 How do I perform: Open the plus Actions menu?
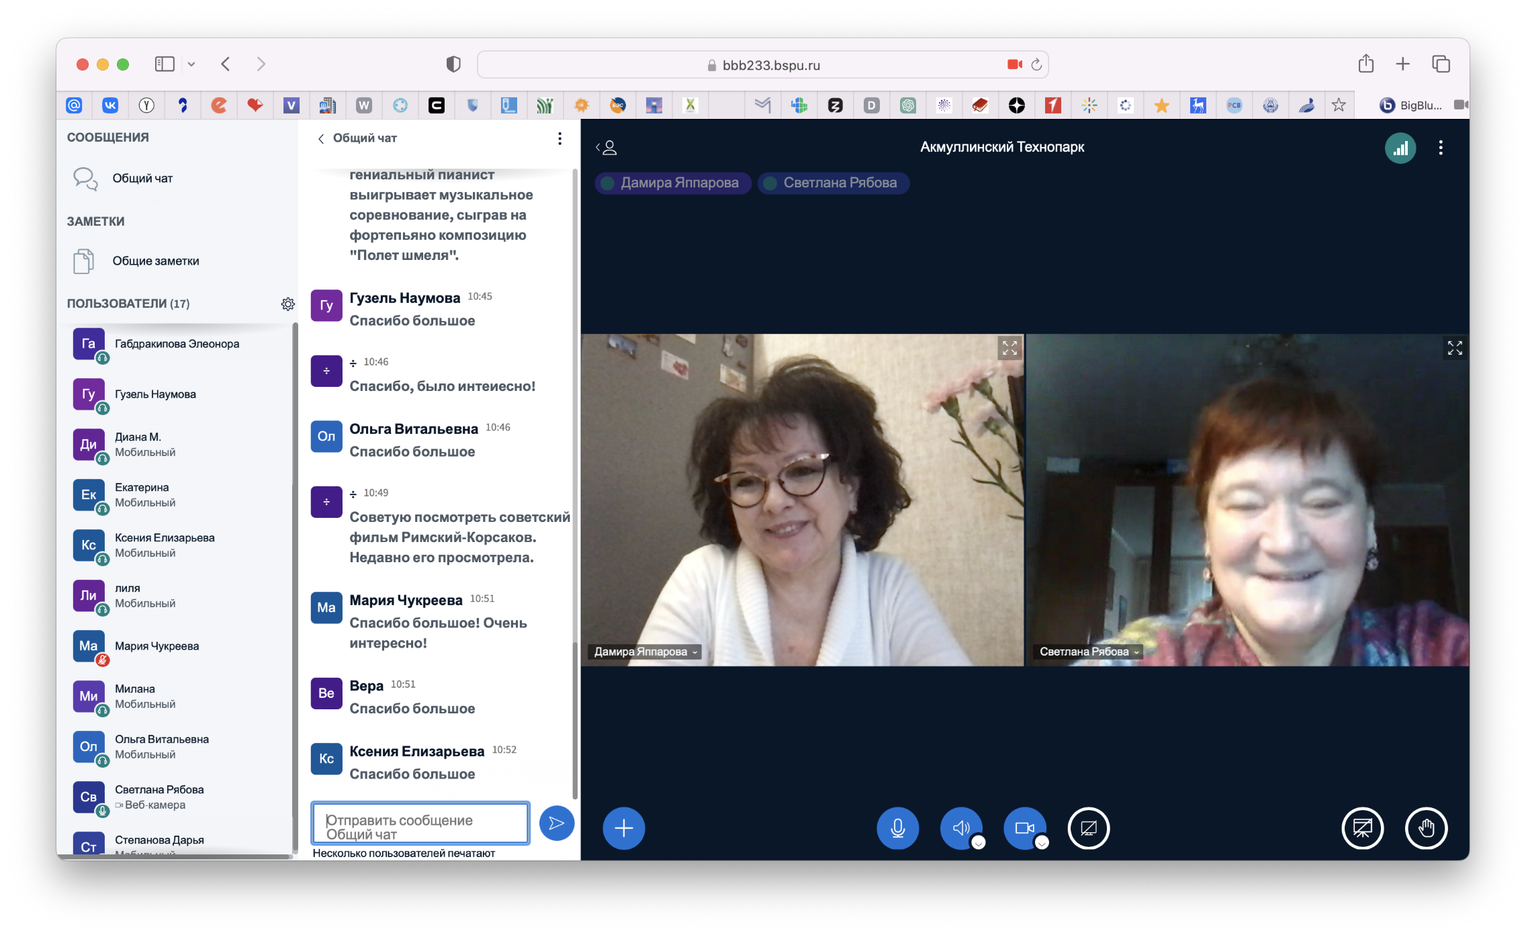(623, 828)
